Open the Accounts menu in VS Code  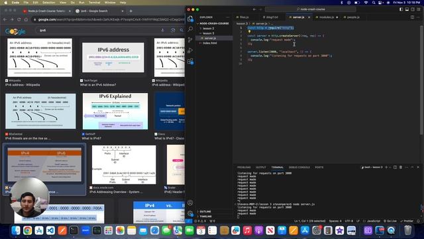click(x=190, y=202)
